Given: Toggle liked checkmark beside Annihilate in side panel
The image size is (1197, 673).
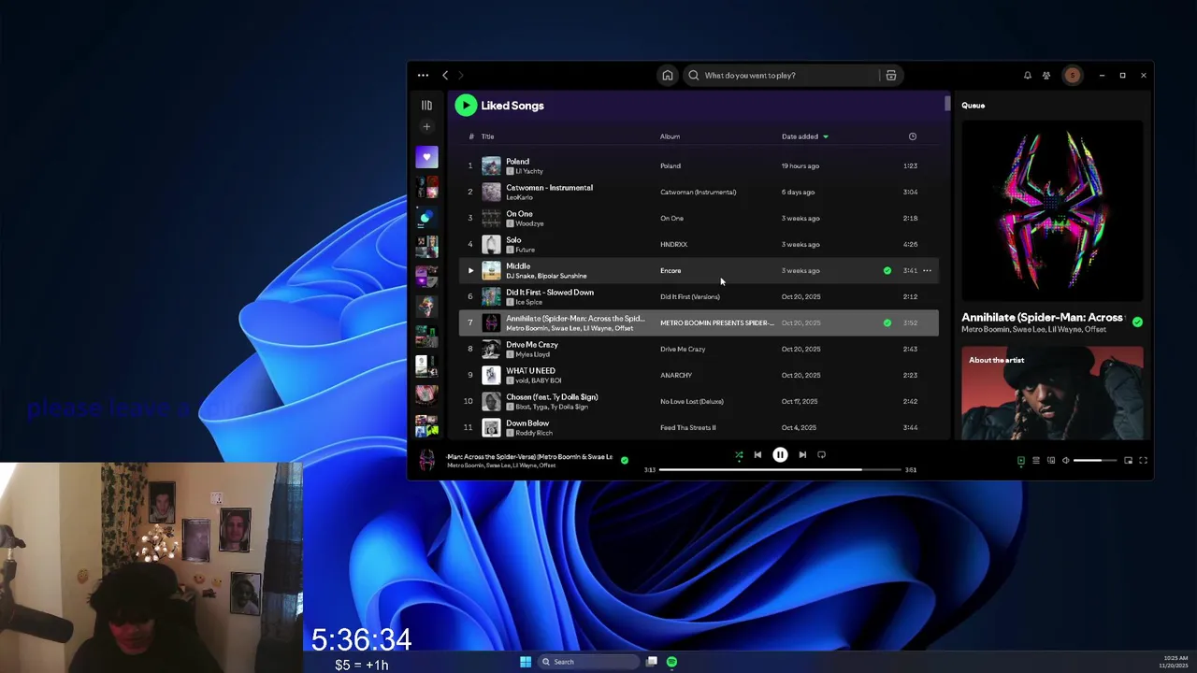Looking at the screenshot, I should point(1137,322).
